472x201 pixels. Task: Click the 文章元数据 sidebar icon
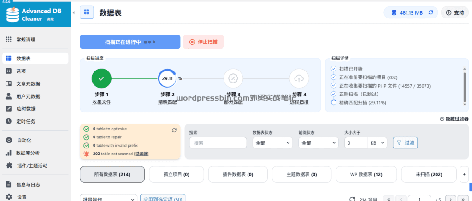pyautogui.click(x=8, y=83)
